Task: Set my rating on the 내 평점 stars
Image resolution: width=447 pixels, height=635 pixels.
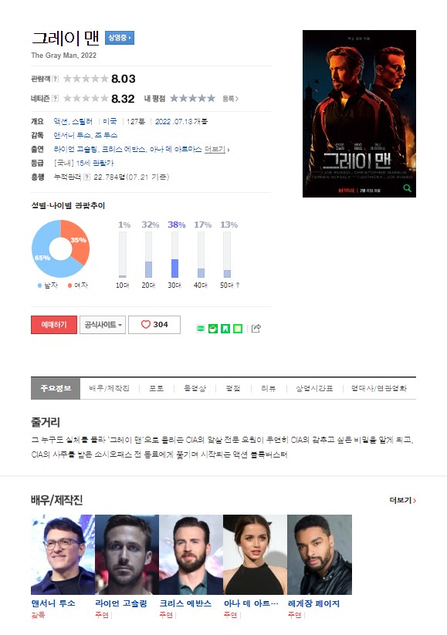Action: pos(192,99)
